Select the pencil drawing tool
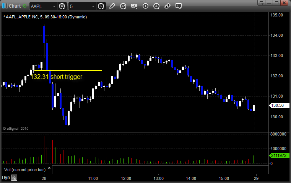291x183 pixels. pyautogui.click(x=112, y=6)
